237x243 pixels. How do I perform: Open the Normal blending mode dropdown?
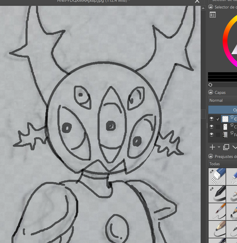pos(223,100)
